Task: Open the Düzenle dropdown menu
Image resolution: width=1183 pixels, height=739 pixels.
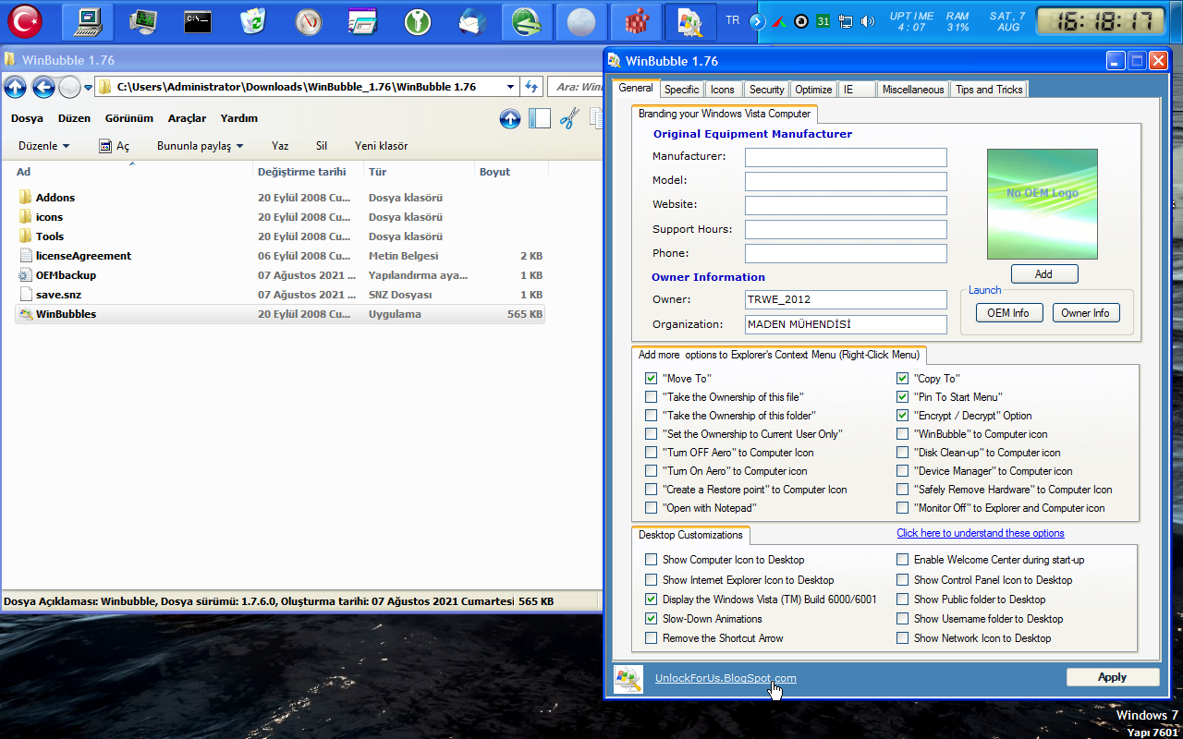Action: tap(44, 146)
